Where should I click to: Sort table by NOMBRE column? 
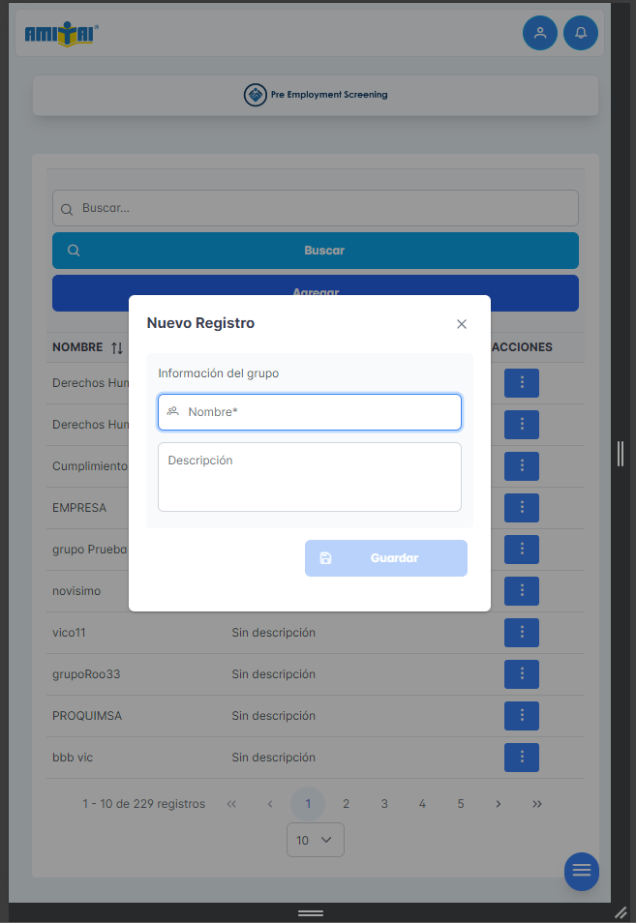(116, 347)
